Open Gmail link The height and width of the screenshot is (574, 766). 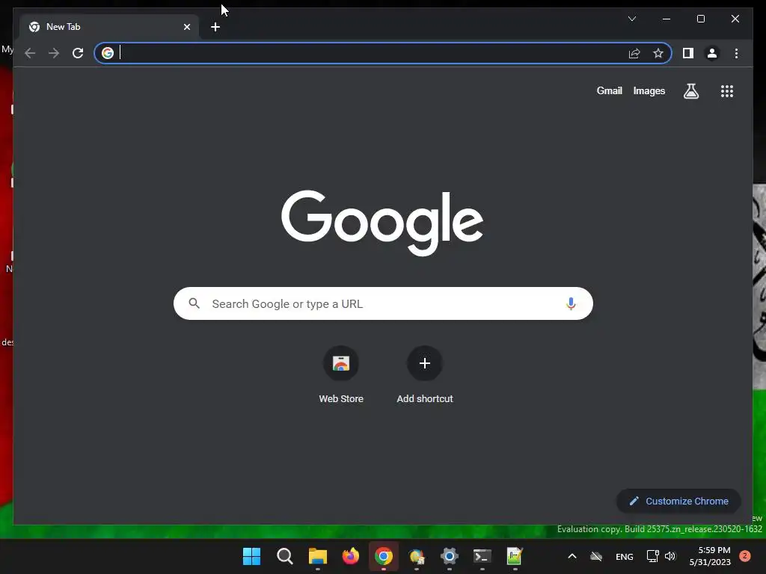pos(609,90)
